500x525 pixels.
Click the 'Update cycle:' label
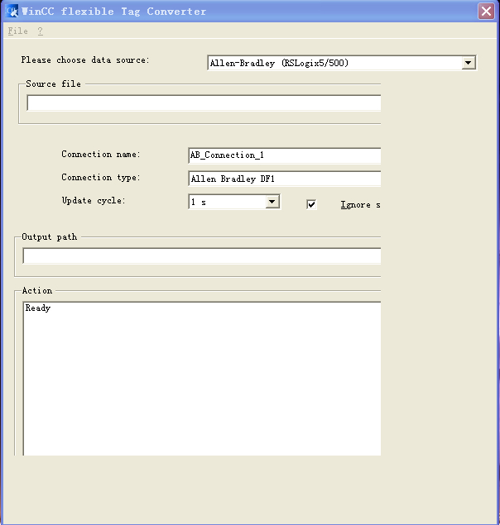[94, 201]
